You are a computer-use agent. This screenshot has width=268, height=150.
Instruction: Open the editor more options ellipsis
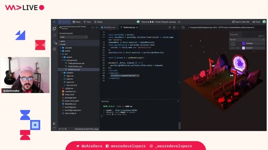coord(178,27)
